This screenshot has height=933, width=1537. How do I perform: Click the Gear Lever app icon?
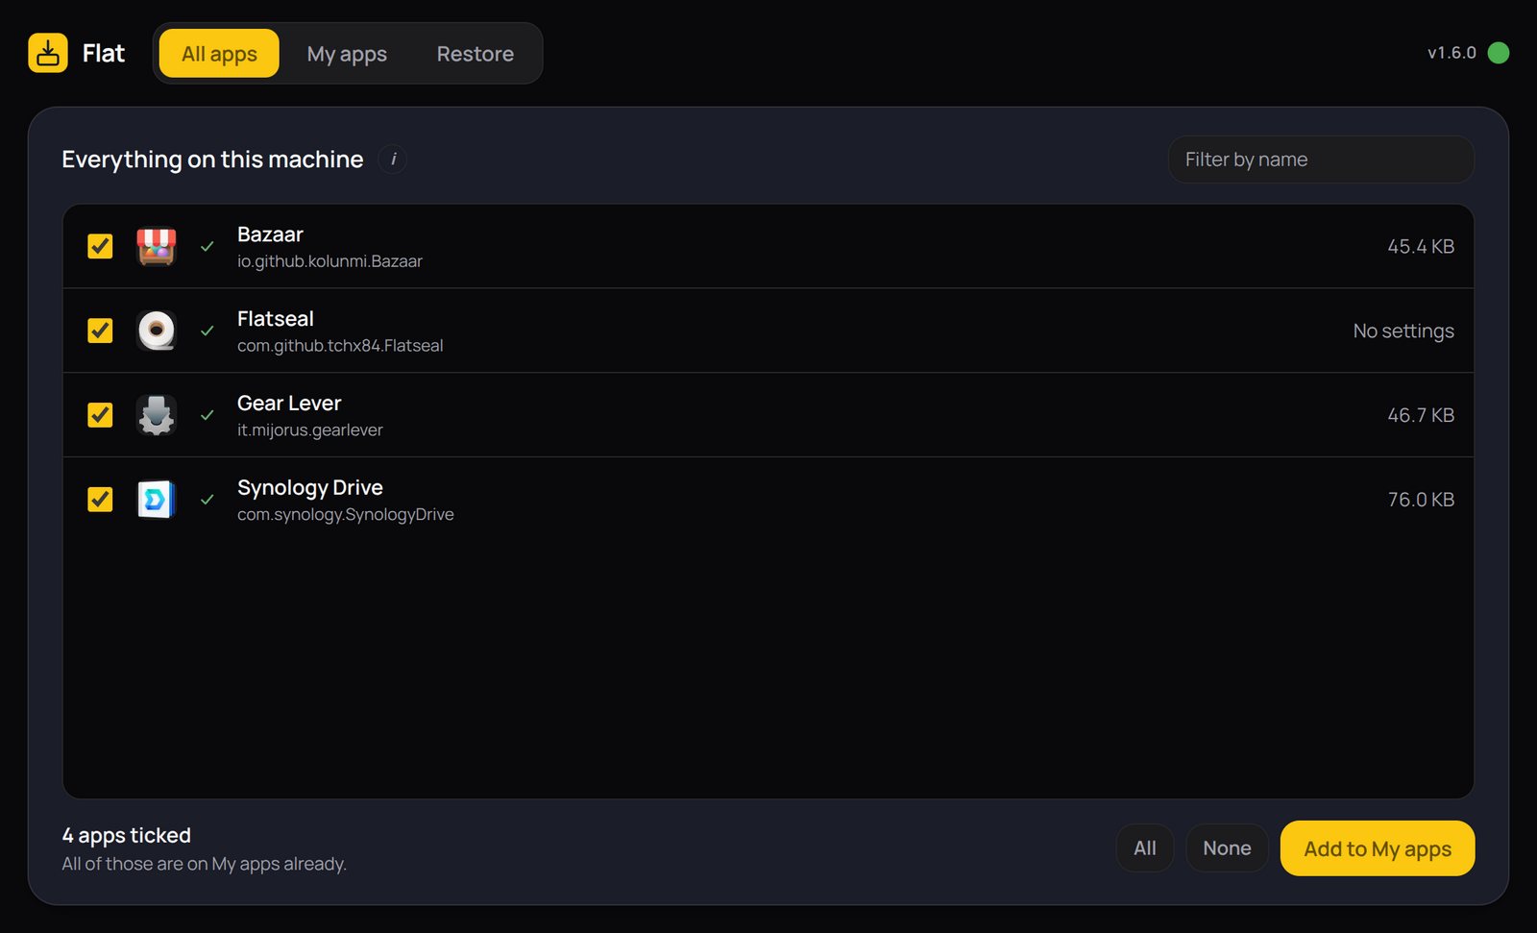coord(156,415)
